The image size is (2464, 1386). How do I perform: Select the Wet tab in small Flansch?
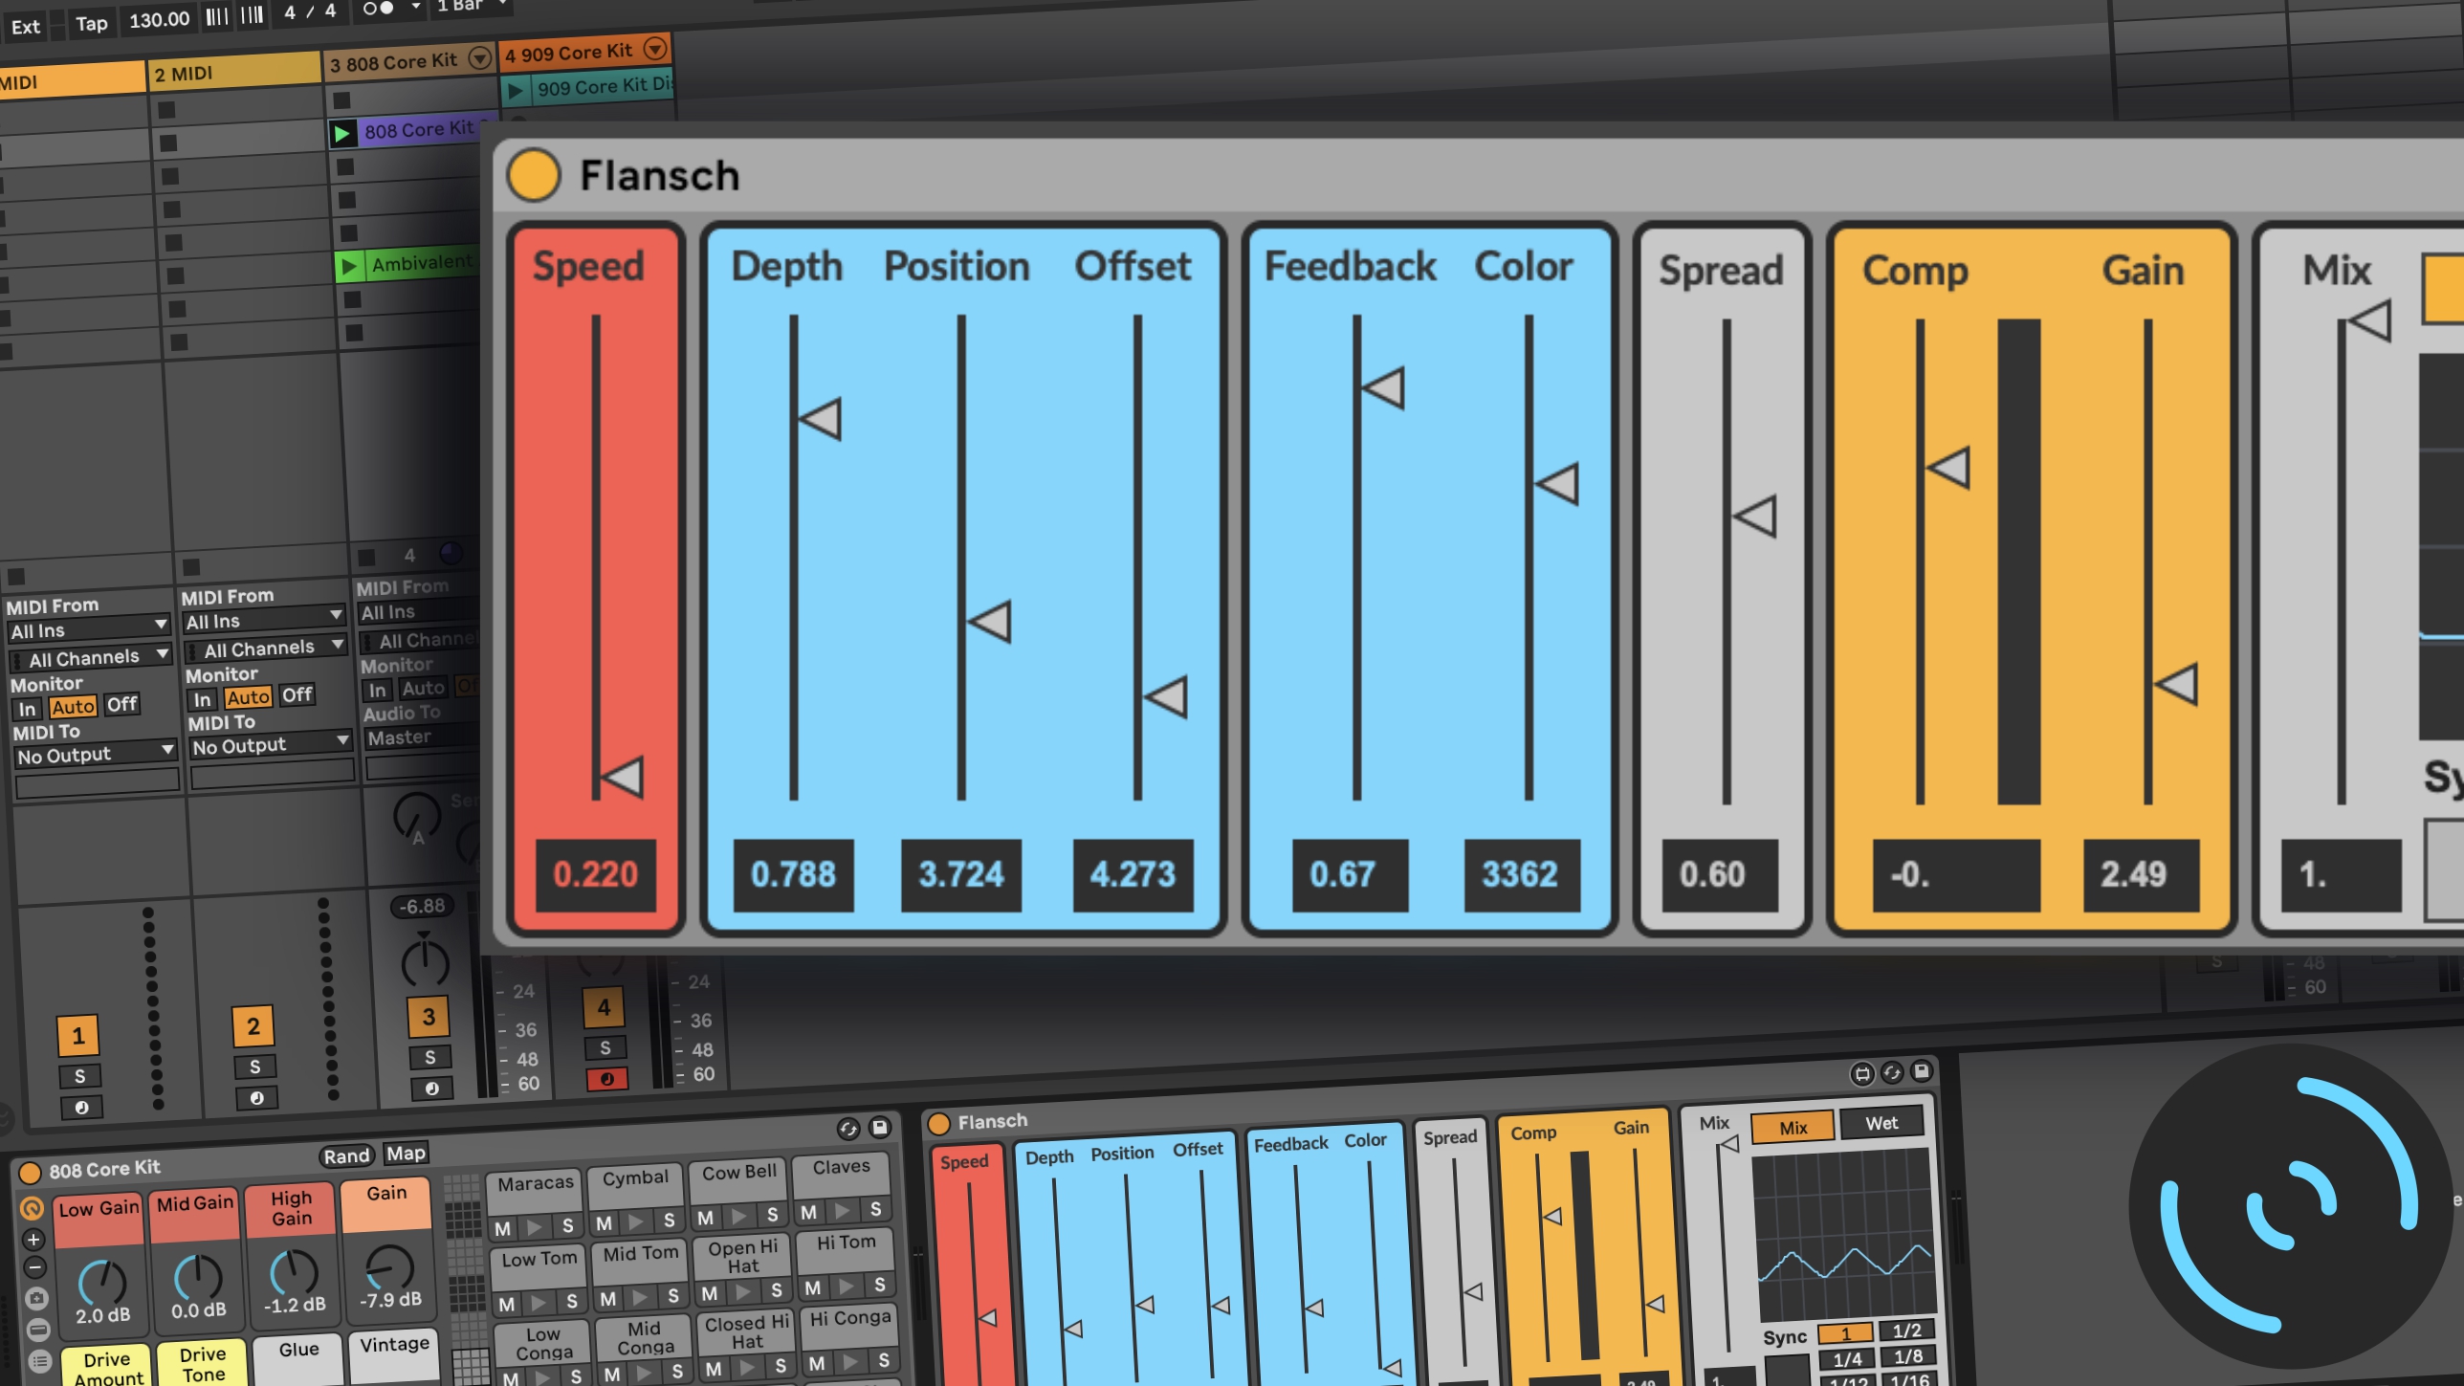click(x=1881, y=1123)
